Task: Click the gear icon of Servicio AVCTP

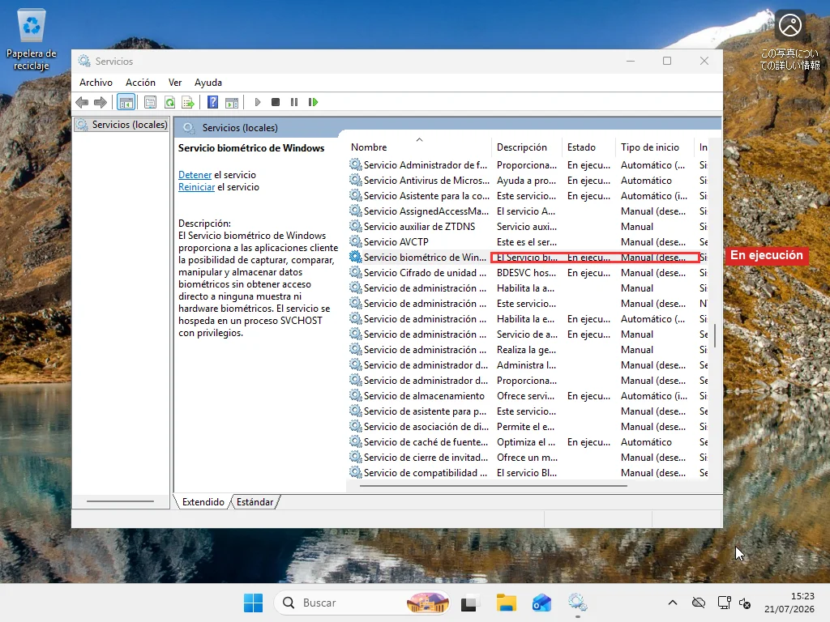Action: coord(356,241)
